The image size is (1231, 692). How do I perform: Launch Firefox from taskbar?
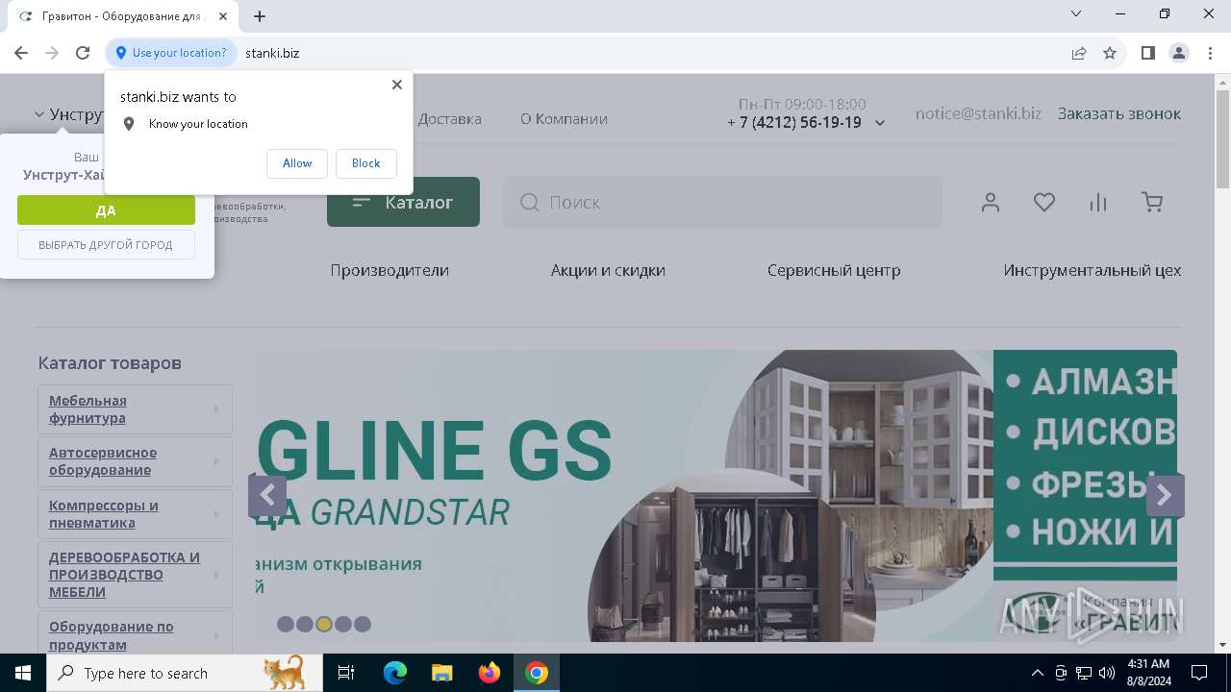tap(490, 673)
